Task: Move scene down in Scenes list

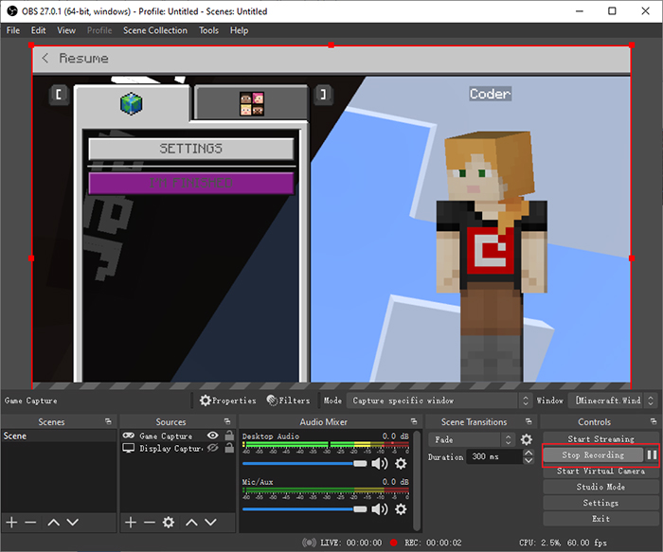Action: (x=73, y=523)
